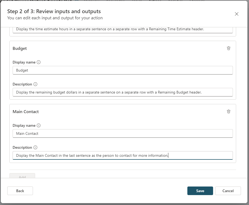The height and width of the screenshot is (205, 249).
Task: Click info icon beside Budget Display name
Action: tap(39, 62)
